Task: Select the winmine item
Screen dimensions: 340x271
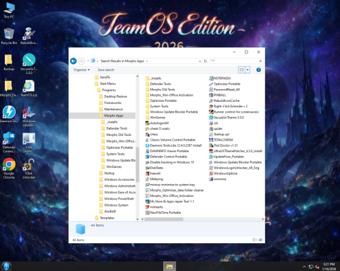Action: tap(218, 179)
